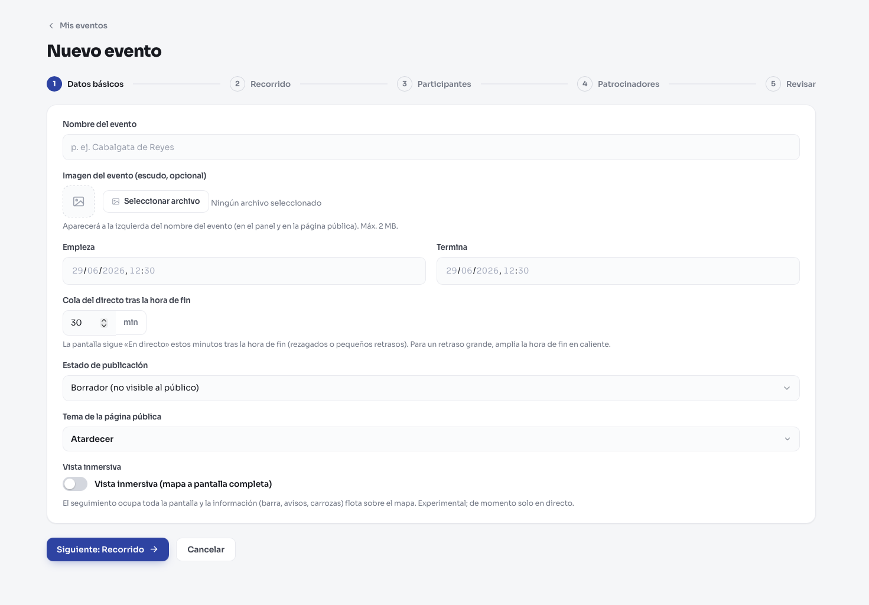869x605 pixels.
Task: Open the Tema de la página pública dropdown
Action: tap(431, 439)
